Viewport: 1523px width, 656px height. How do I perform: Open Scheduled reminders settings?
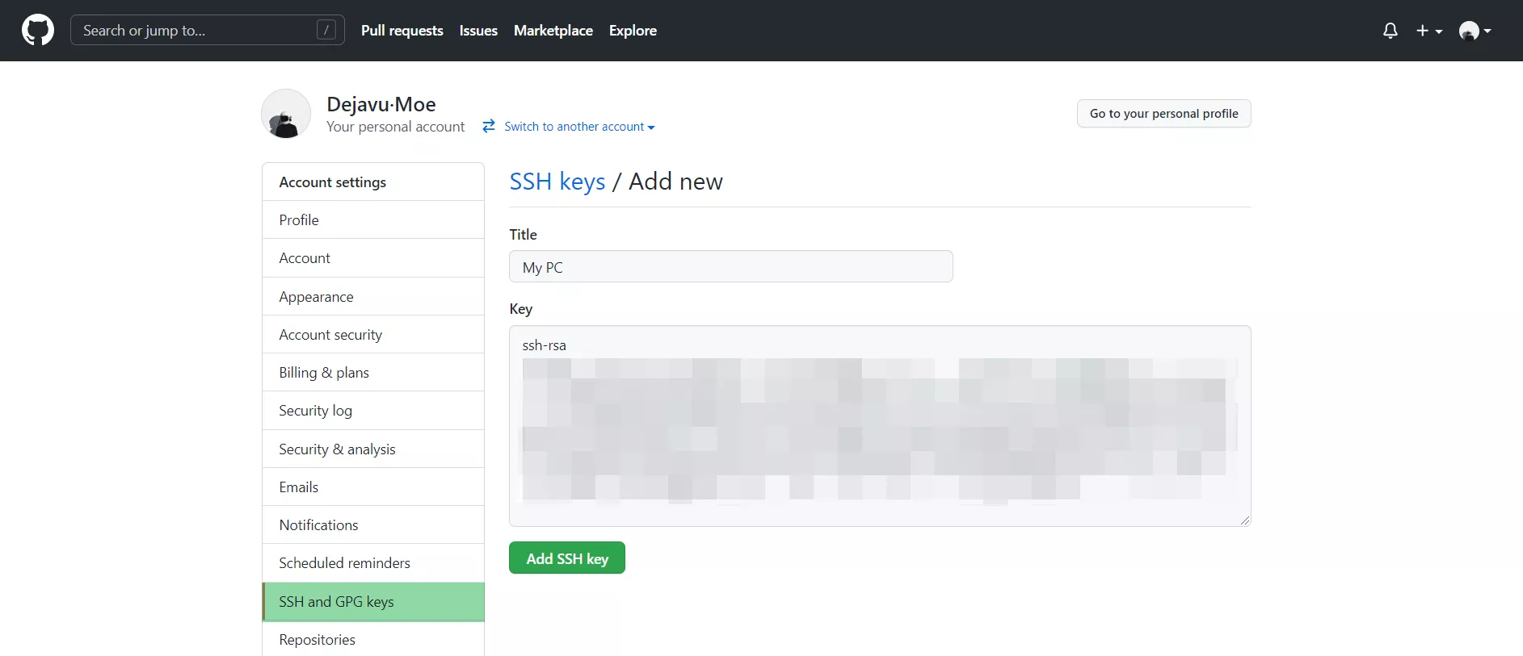(373, 563)
